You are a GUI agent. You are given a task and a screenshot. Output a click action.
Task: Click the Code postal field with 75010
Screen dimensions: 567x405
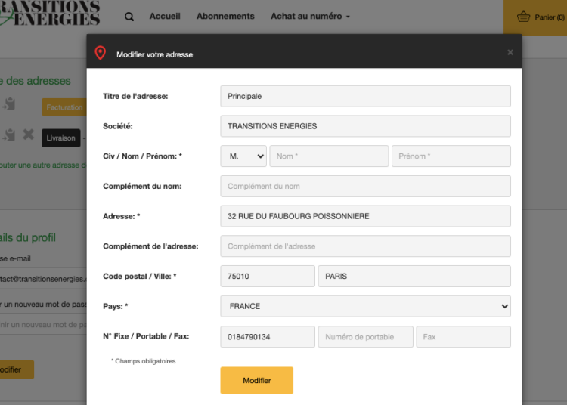pyautogui.click(x=267, y=276)
